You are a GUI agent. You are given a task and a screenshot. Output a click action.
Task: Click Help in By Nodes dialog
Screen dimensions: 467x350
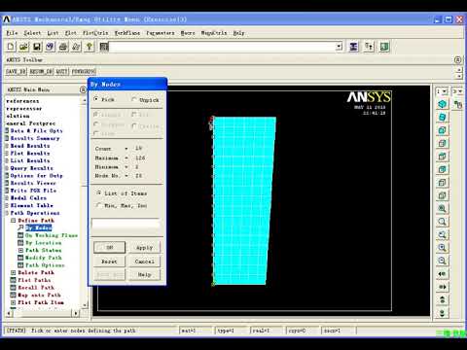coord(144,275)
